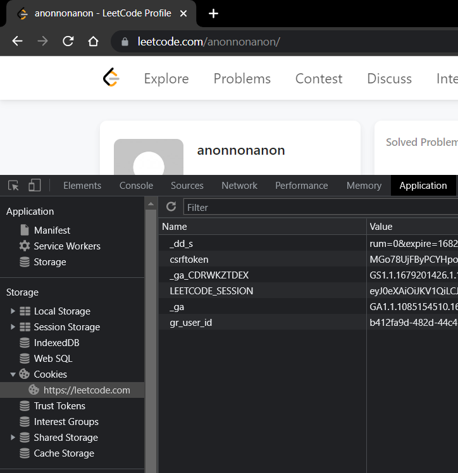
Task: Click the Storage database icon under Application
Action: point(25,262)
